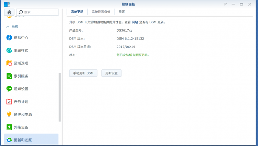258x146 pixels.
Task: Maximize the 控制面板 window
Action: pyautogui.click(x=241, y=4)
